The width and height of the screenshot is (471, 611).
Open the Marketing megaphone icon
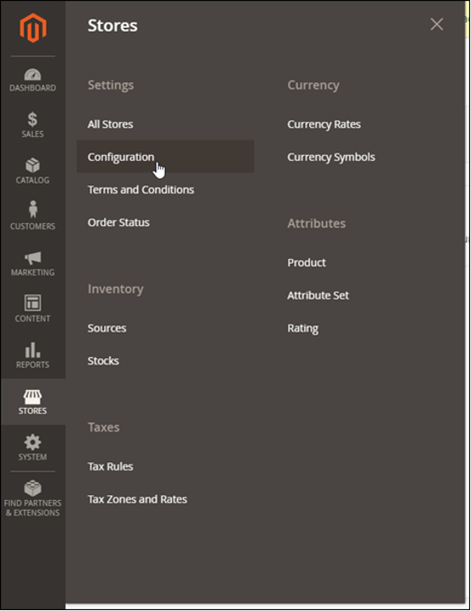click(x=33, y=257)
